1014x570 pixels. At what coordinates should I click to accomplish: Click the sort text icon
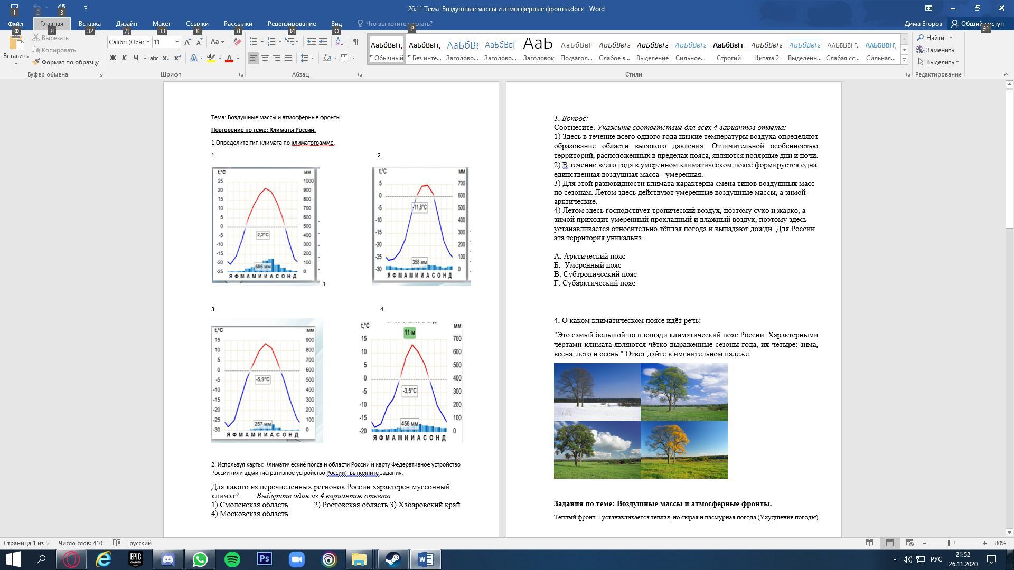(x=340, y=42)
